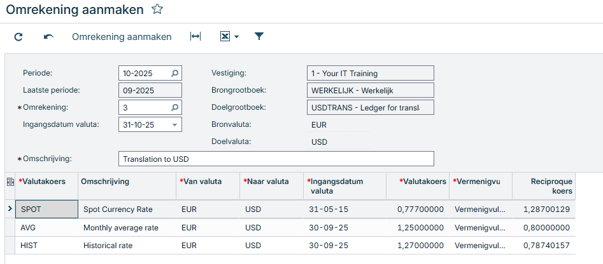Viewport: 603px width, 264px height.
Task: Click the grid row selector icon in the header
Action: click(10, 182)
